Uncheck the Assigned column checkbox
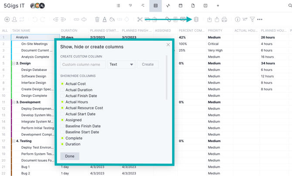This screenshot has width=292, height=176. [62, 120]
